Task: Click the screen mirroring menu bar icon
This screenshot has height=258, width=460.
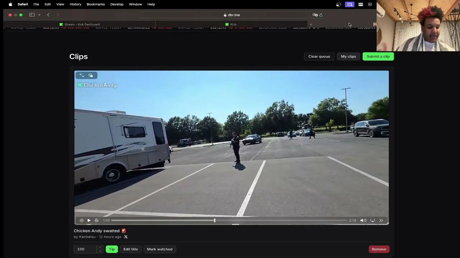Action: click(350, 4)
